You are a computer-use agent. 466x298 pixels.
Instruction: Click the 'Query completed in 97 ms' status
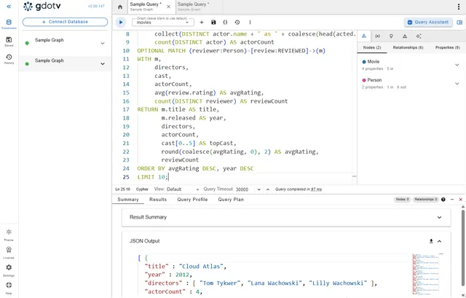[299, 189]
